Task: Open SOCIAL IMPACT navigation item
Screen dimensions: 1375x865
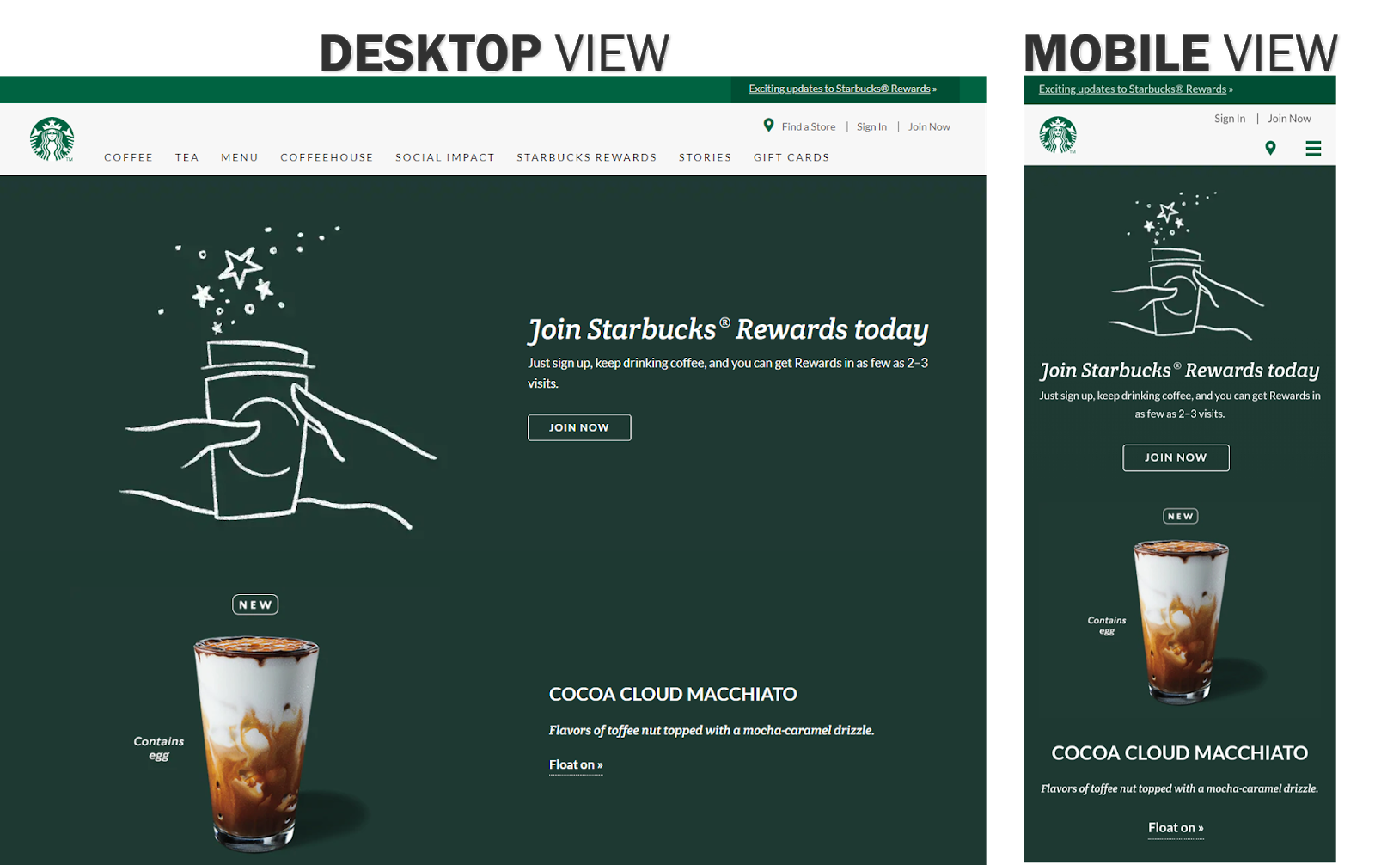Action: pyautogui.click(x=445, y=157)
